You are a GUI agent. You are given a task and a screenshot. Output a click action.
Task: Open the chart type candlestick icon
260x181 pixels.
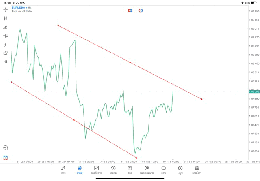(6, 18)
